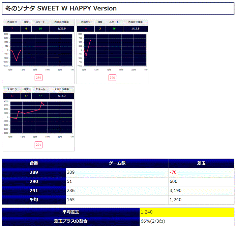The image size is (236, 229).
Task: Click the red 差玉 value -70
Action: click(x=173, y=172)
